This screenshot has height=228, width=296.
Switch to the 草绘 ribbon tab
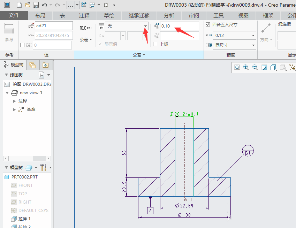coord(109,16)
